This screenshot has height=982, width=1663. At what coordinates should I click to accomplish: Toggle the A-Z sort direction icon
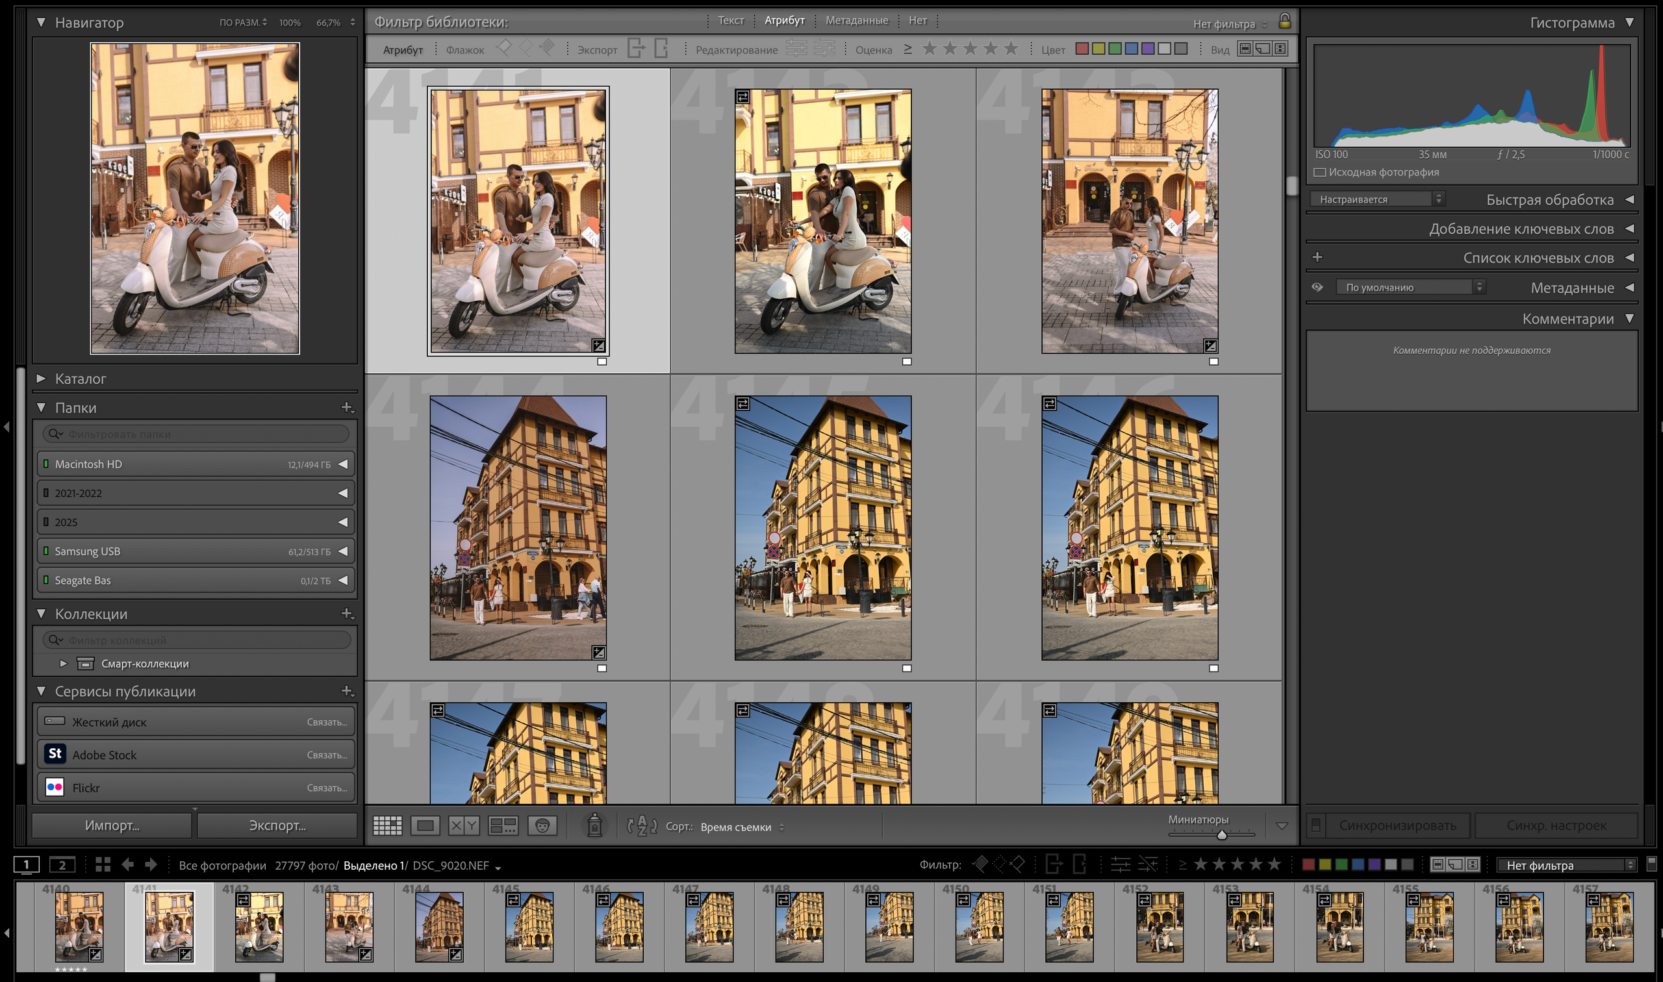[x=641, y=826]
